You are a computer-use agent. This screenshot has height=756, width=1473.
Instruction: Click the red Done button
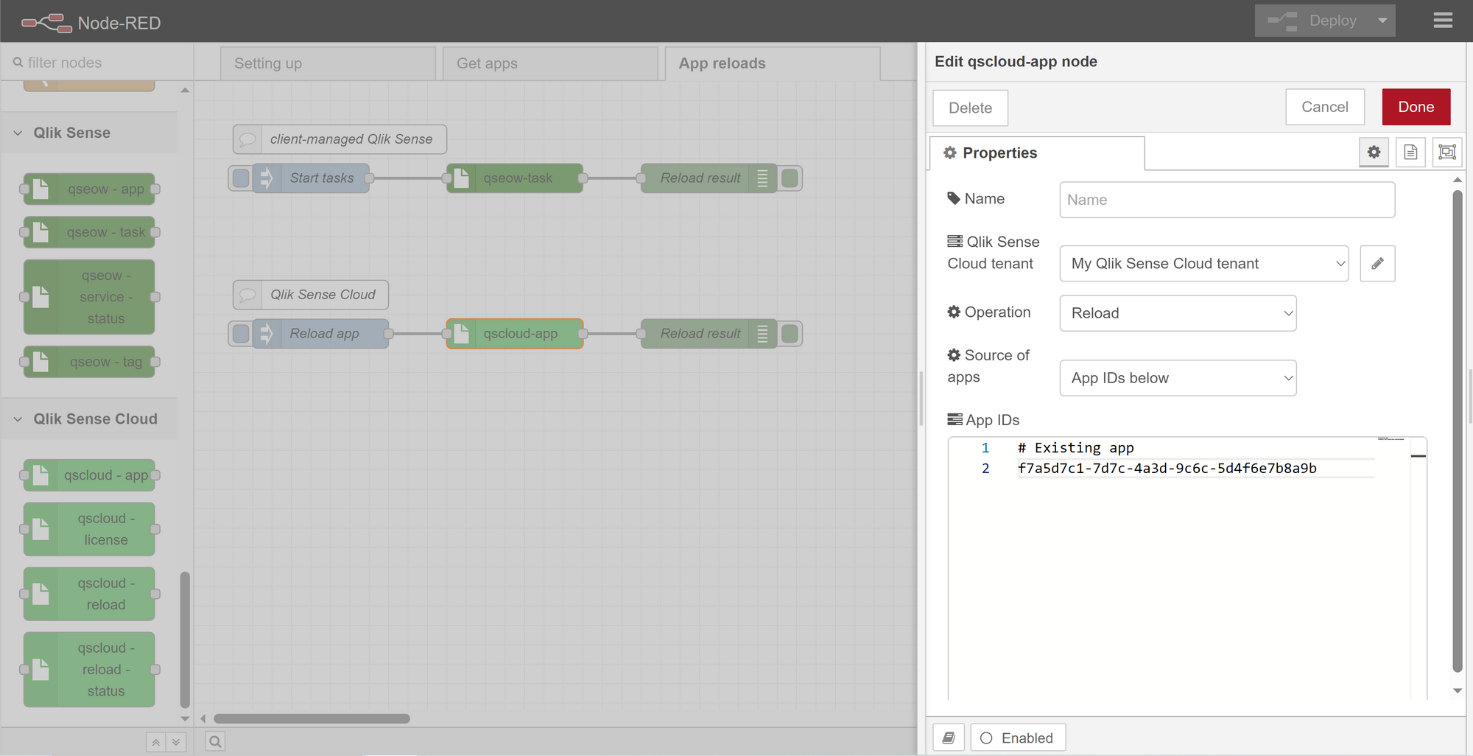coord(1416,107)
